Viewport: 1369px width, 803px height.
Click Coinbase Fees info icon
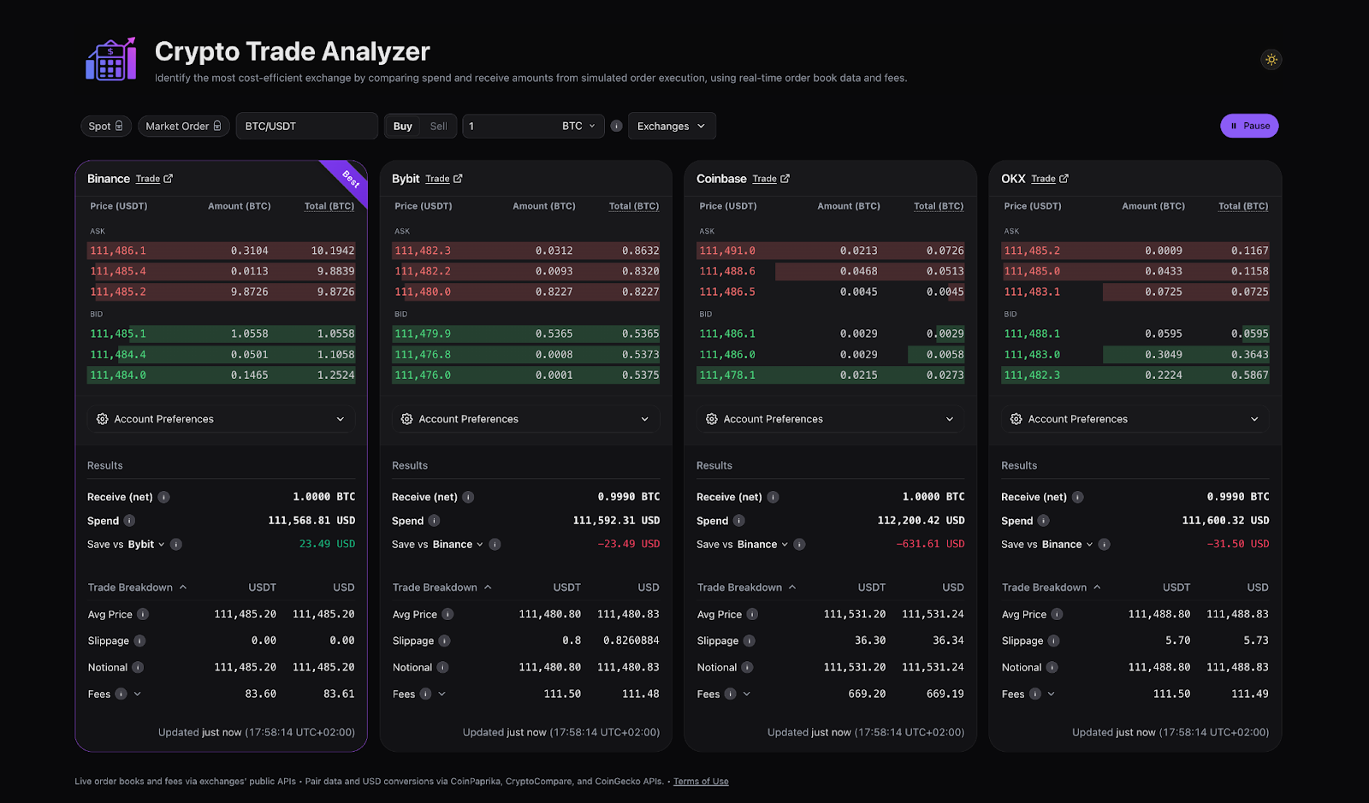click(x=730, y=694)
